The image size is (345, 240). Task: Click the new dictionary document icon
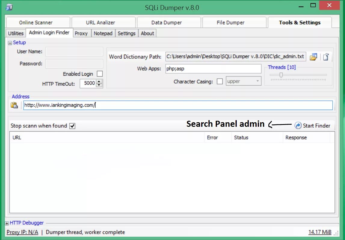[326, 57]
